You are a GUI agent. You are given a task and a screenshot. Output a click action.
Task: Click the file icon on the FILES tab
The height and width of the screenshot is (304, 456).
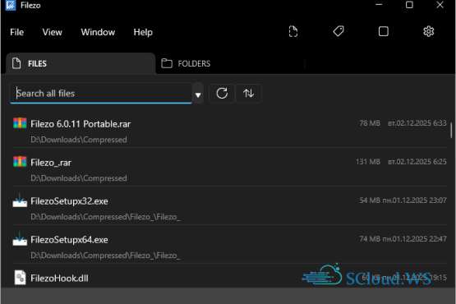tap(16, 63)
